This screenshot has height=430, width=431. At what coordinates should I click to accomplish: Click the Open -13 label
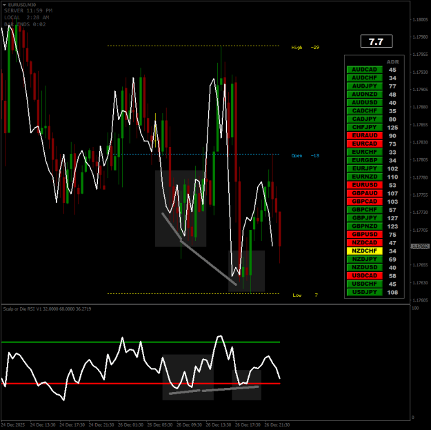pyautogui.click(x=305, y=156)
